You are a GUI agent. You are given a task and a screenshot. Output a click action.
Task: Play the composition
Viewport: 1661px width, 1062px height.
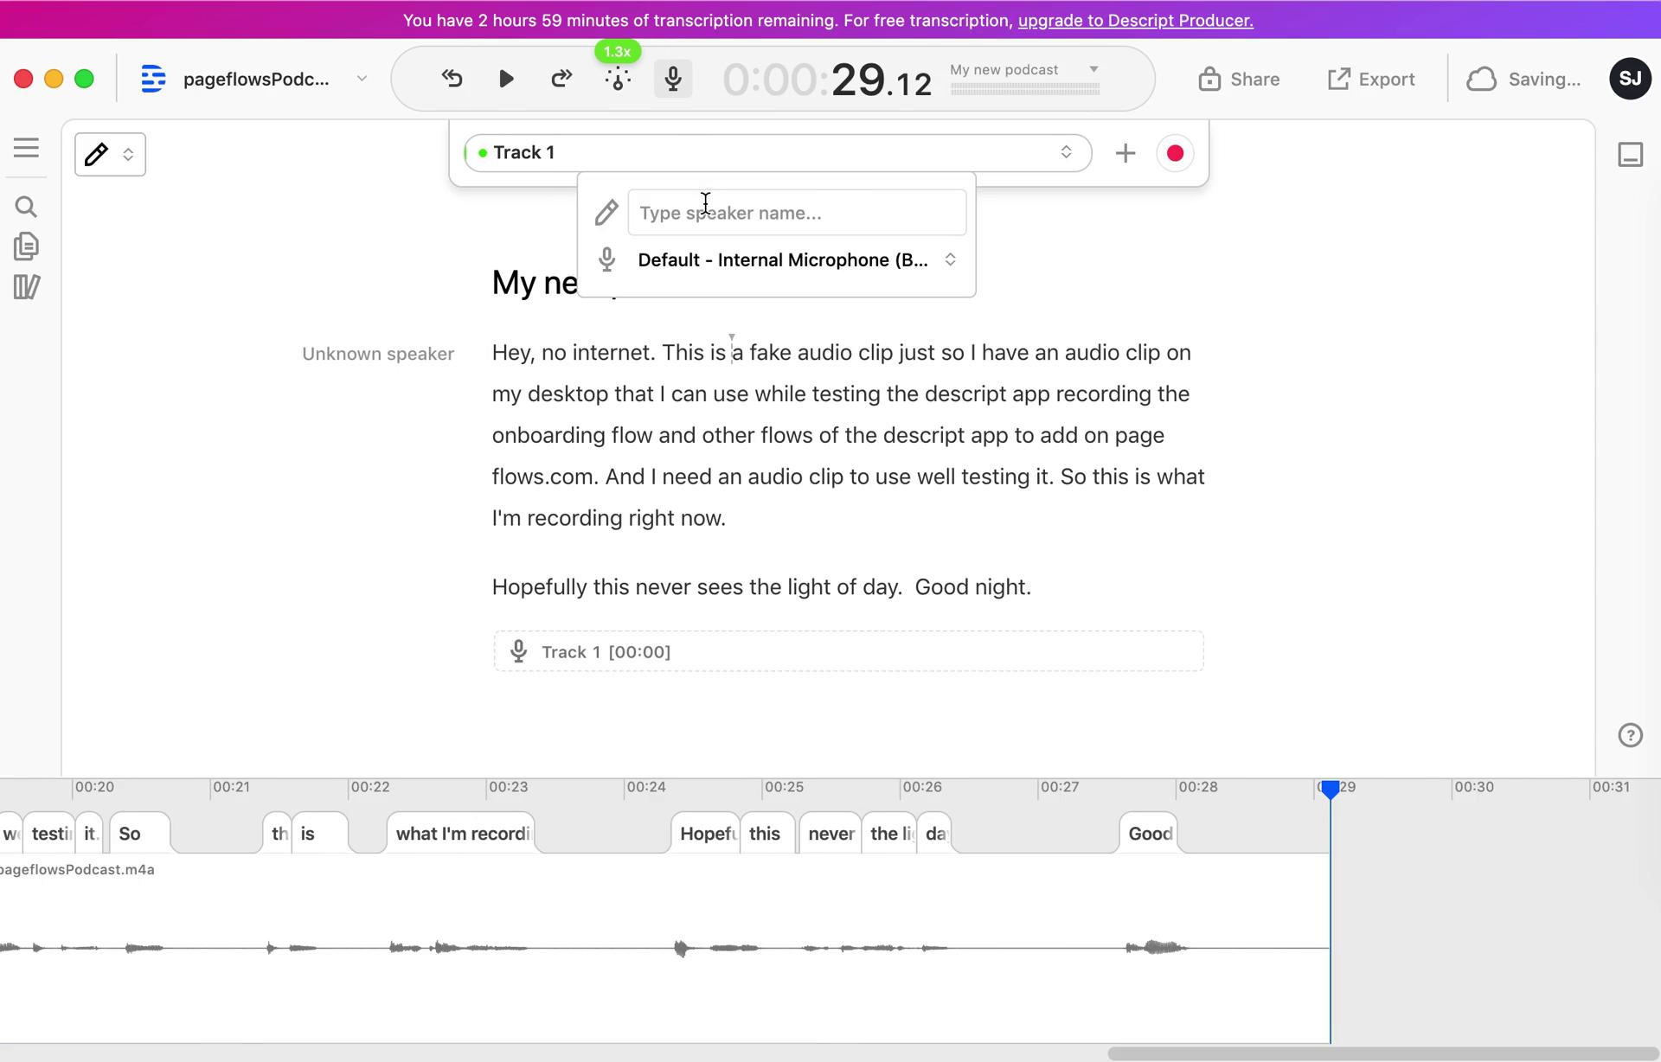pos(507,79)
